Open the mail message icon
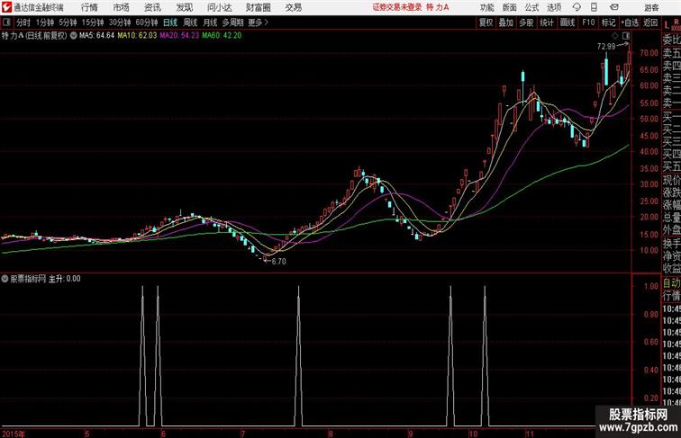 [x=613, y=7]
